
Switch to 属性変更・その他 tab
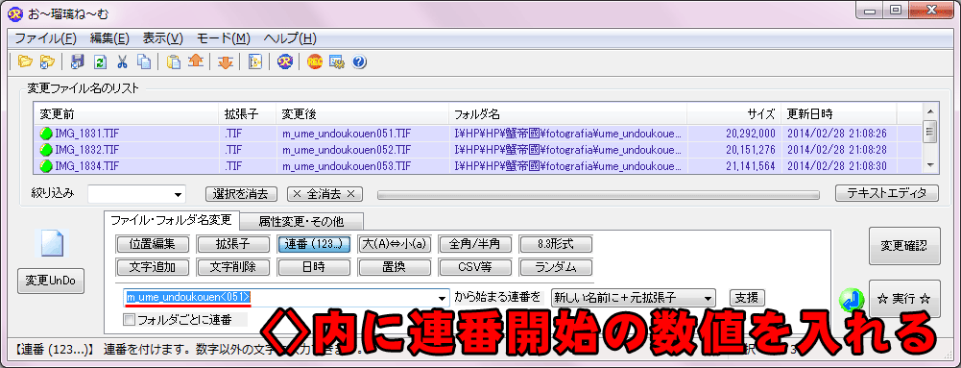pyautogui.click(x=301, y=221)
